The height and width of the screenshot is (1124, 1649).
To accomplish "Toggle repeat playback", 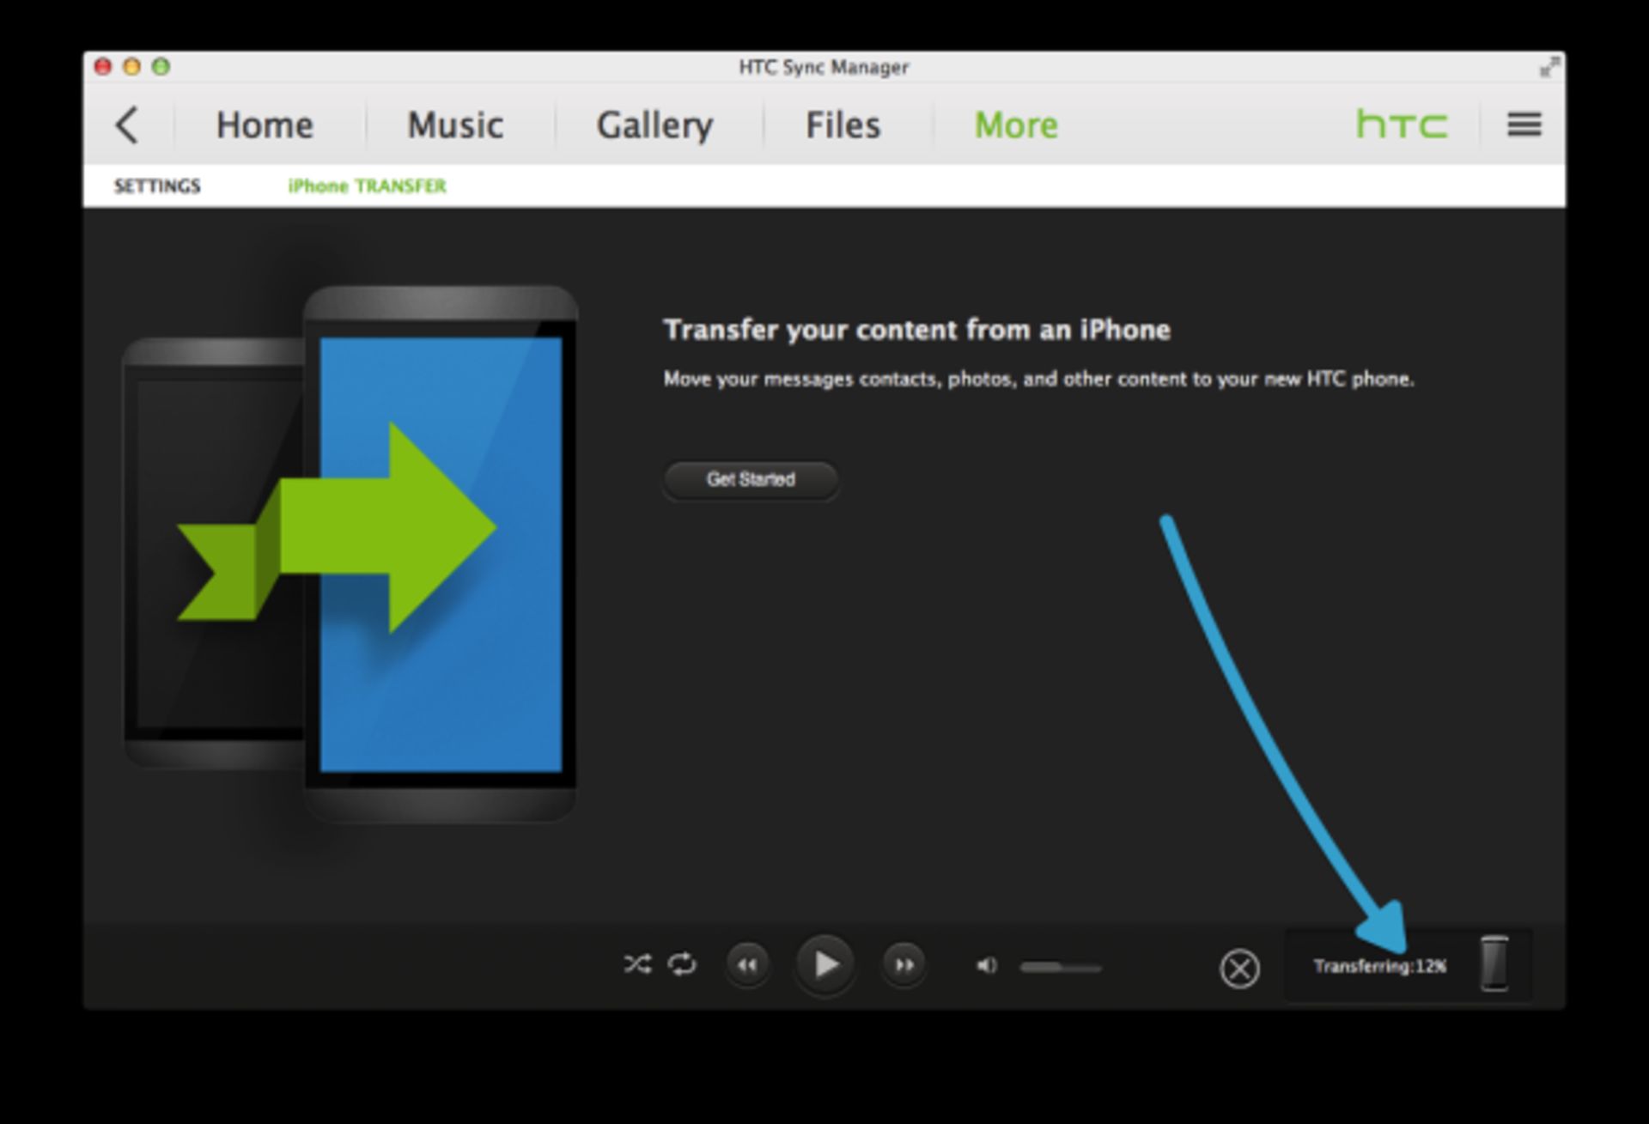I will click(x=682, y=964).
